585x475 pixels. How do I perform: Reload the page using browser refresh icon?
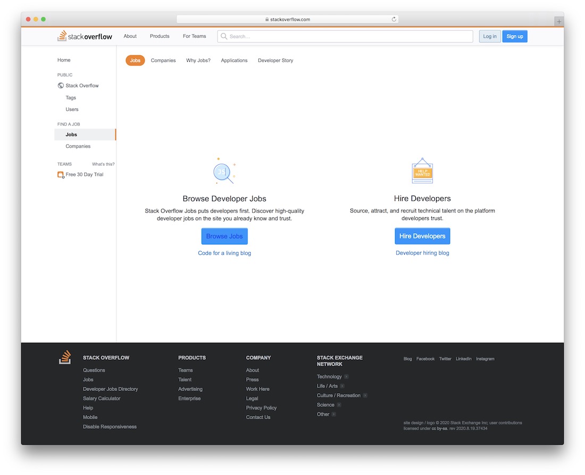(x=394, y=19)
